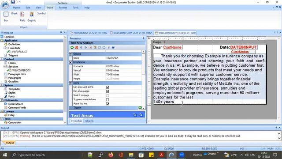Click the Name field value TEXTAREA

pos(123,58)
